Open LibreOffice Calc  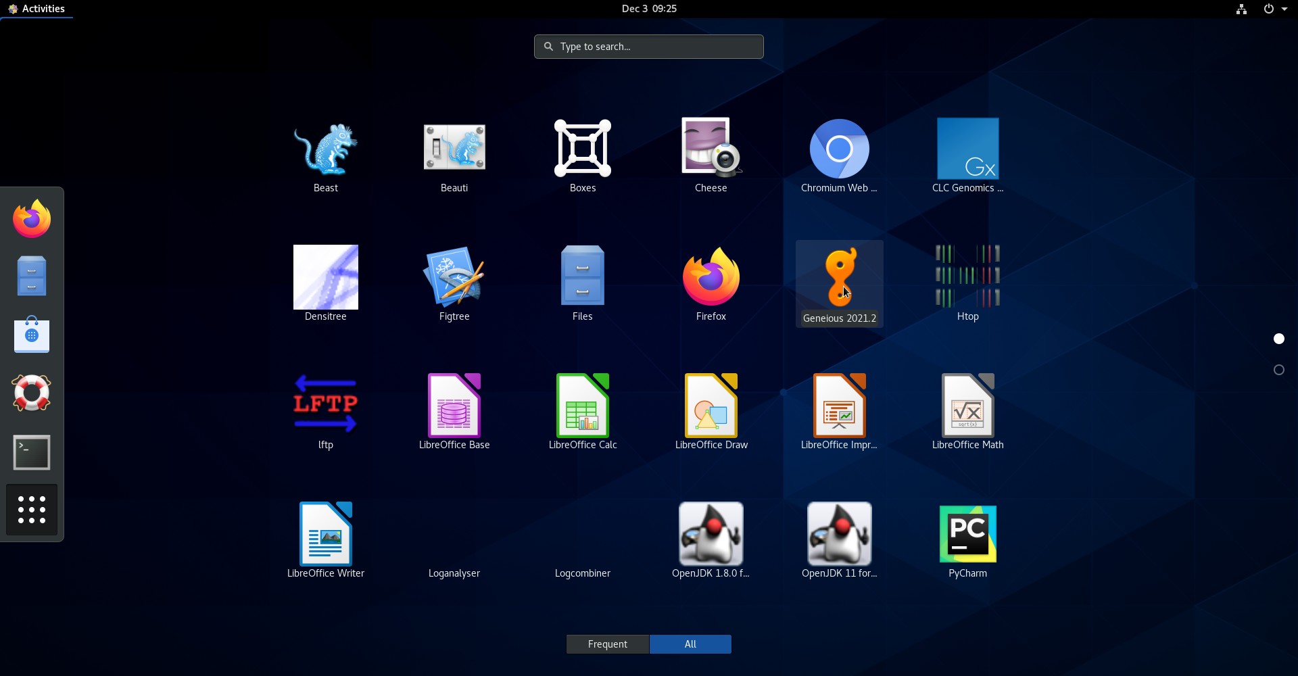coord(582,412)
